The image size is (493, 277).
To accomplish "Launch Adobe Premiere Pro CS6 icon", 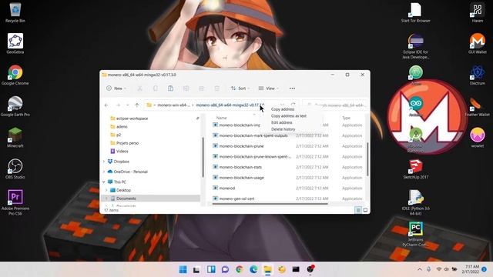I will click(x=15, y=202).
